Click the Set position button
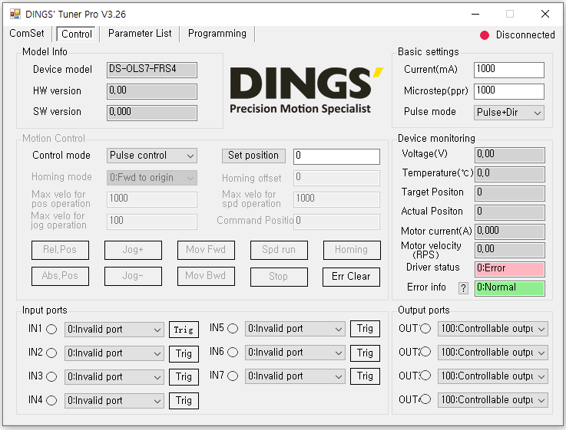This screenshot has width=566, height=430. (x=253, y=156)
